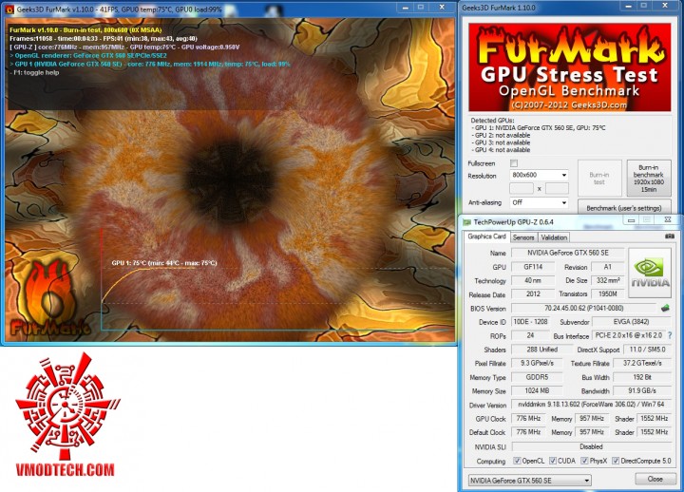The image size is (684, 492).
Task: Switch to the Validation tab
Action: (x=554, y=237)
